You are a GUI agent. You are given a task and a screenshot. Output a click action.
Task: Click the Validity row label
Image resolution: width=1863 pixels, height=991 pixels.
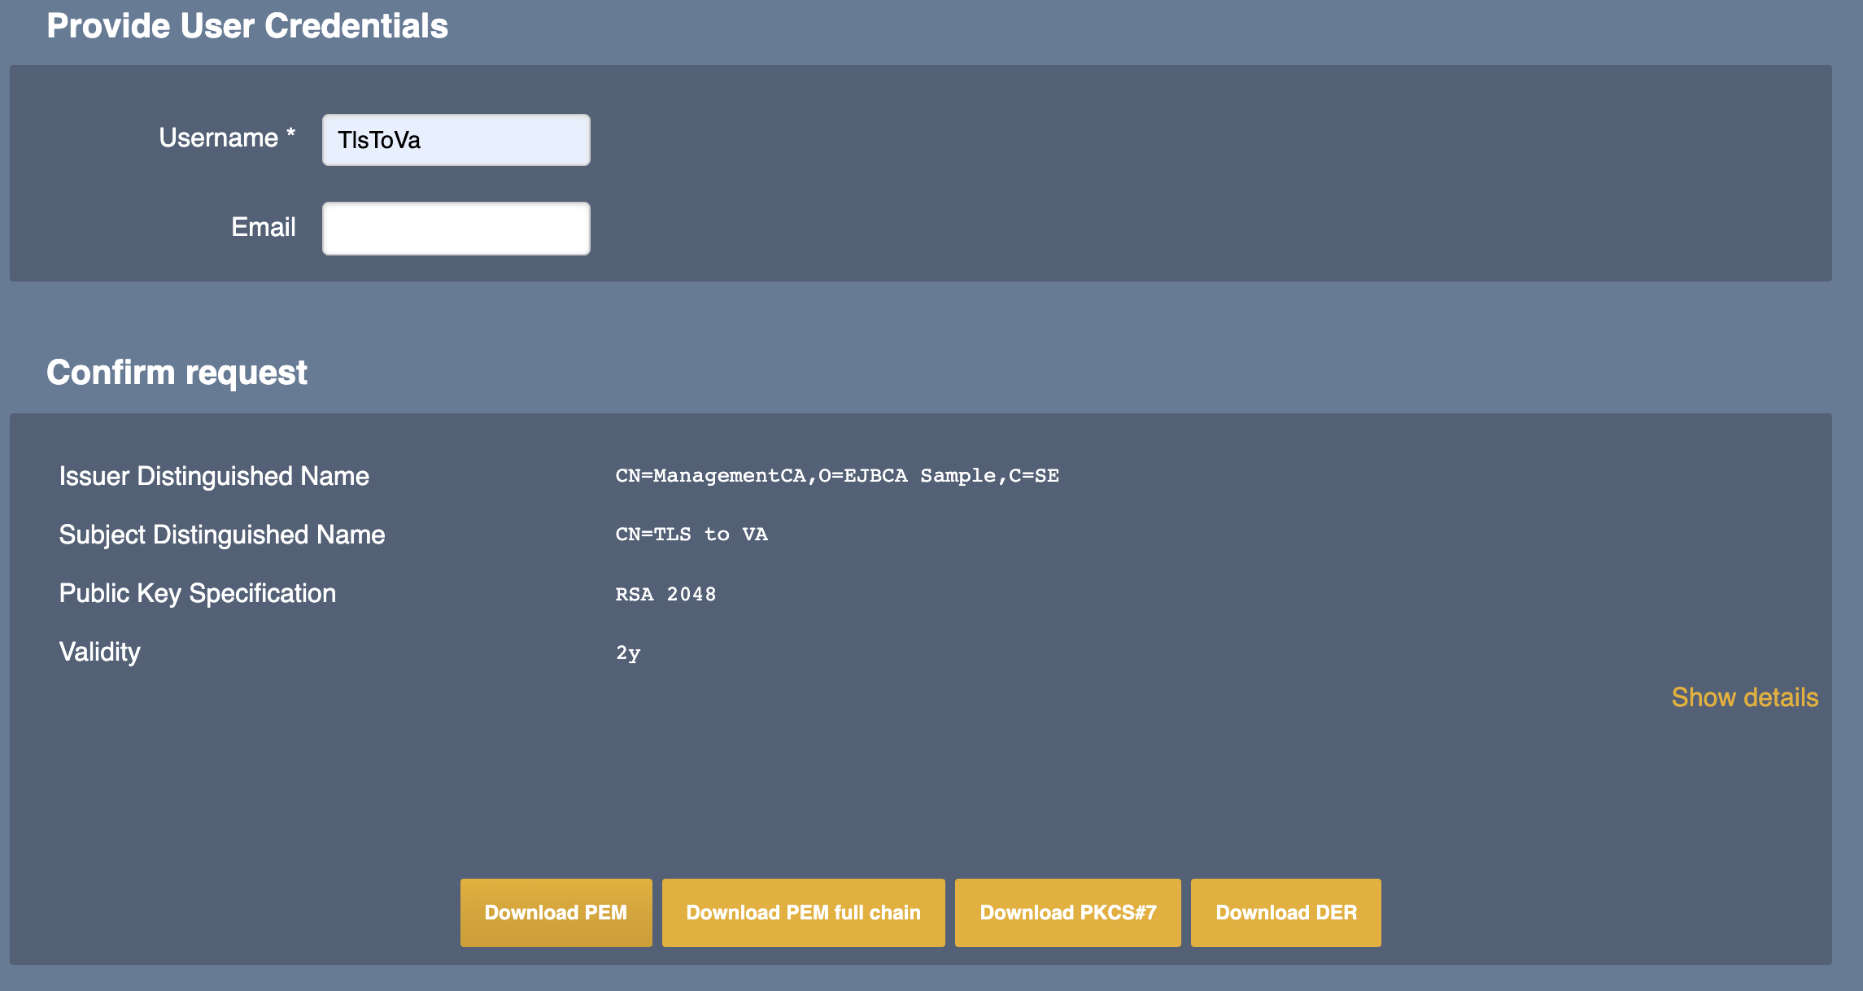coord(100,652)
